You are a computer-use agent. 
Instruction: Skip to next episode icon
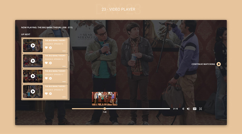tap(183, 109)
